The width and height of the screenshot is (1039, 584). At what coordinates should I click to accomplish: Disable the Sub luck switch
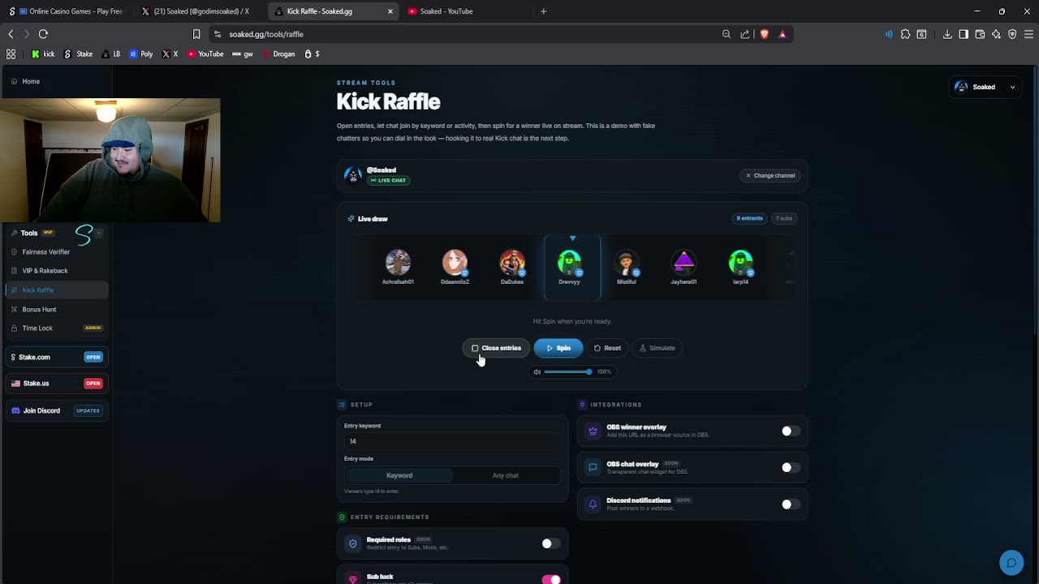[551, 579]
